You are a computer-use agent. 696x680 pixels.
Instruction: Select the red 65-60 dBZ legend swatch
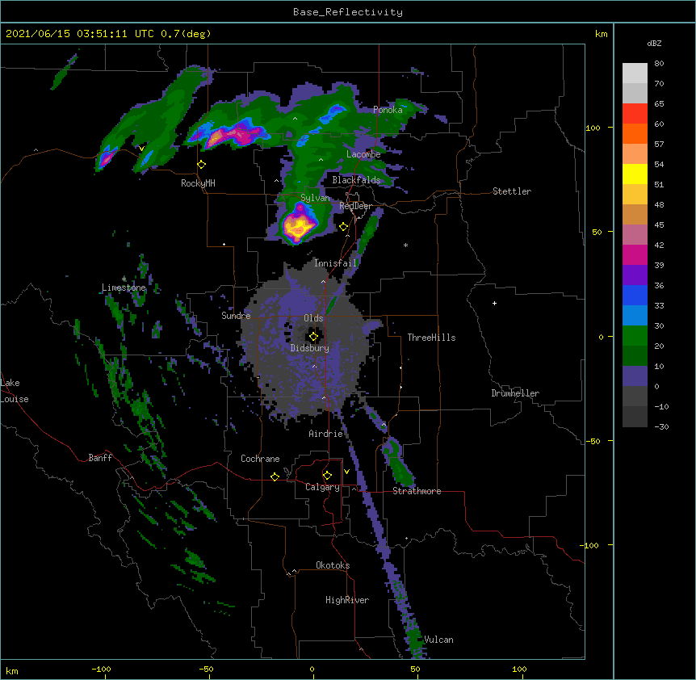tap(635, 114)
